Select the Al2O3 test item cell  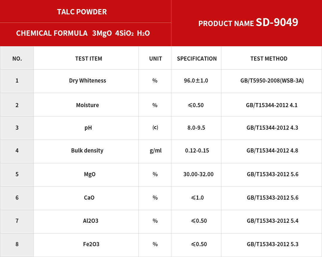tap(91, 221)
